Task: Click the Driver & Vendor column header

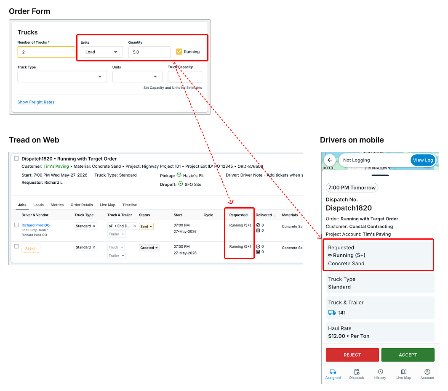Action: [35, 215]
